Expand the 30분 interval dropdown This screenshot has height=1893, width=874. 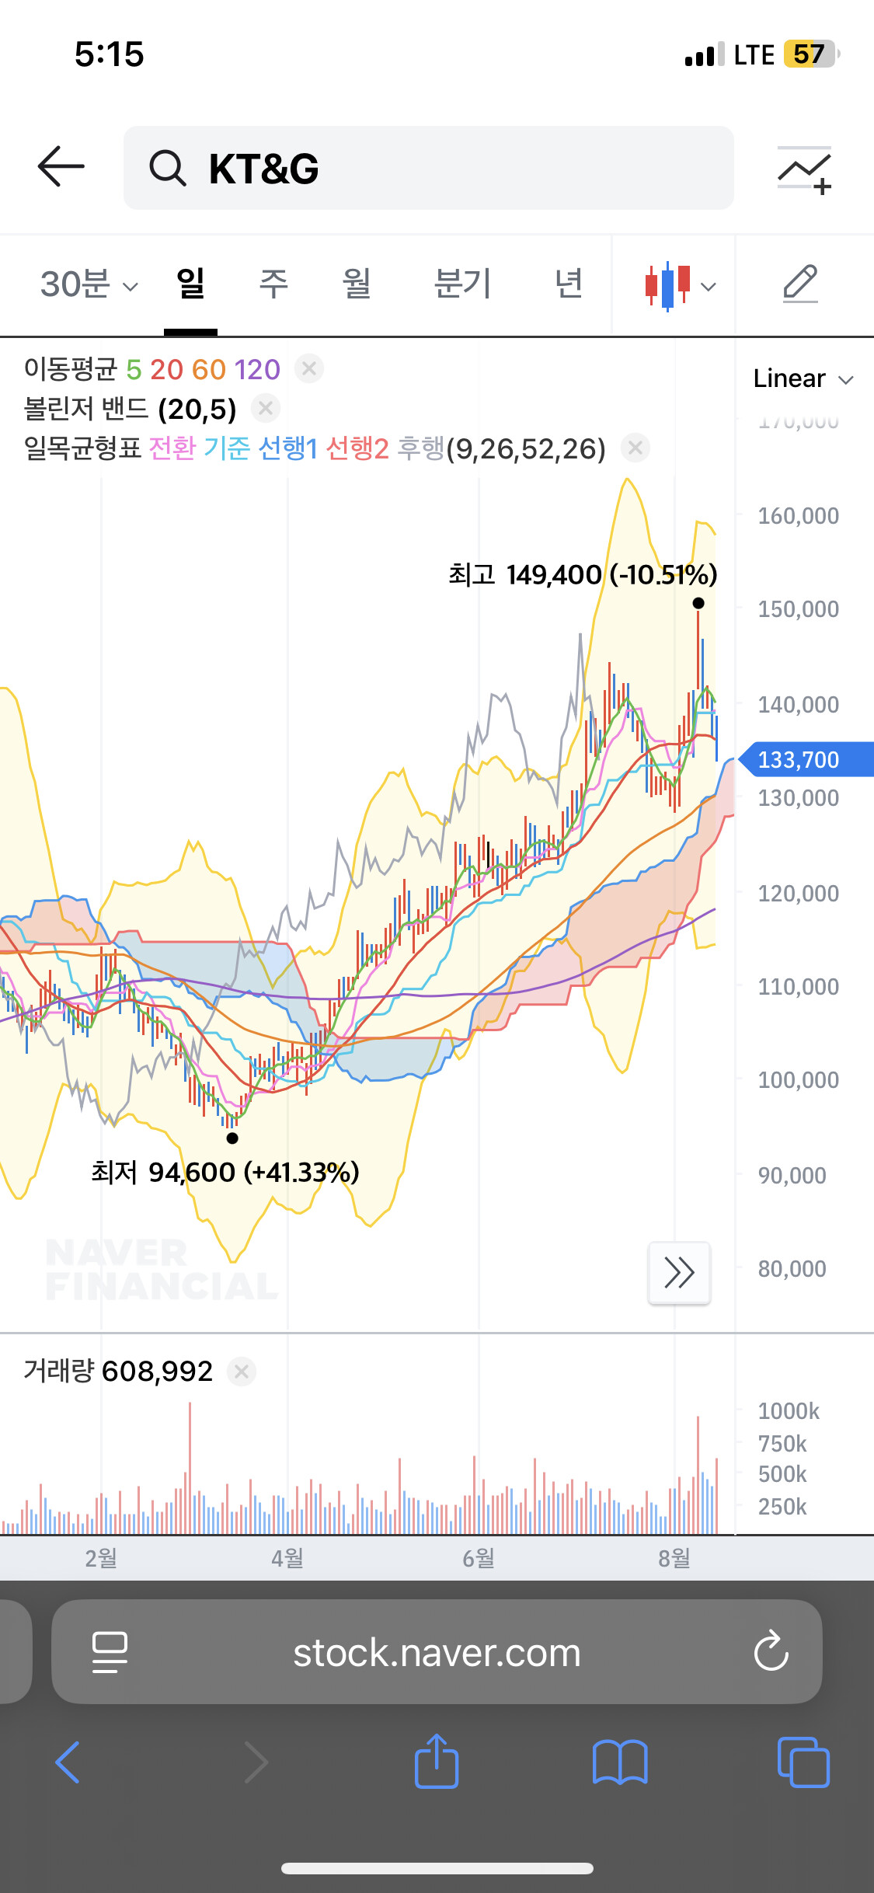point(89,284)
